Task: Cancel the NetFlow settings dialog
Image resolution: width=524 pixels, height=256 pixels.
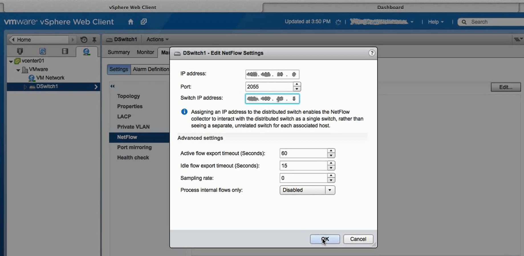Action: click(358, 239)
